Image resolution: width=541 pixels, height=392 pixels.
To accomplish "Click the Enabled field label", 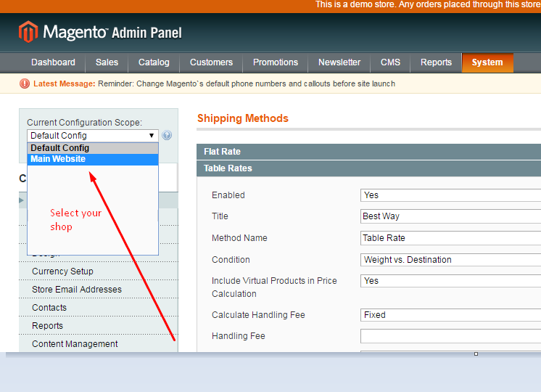I will pos(228,195).
